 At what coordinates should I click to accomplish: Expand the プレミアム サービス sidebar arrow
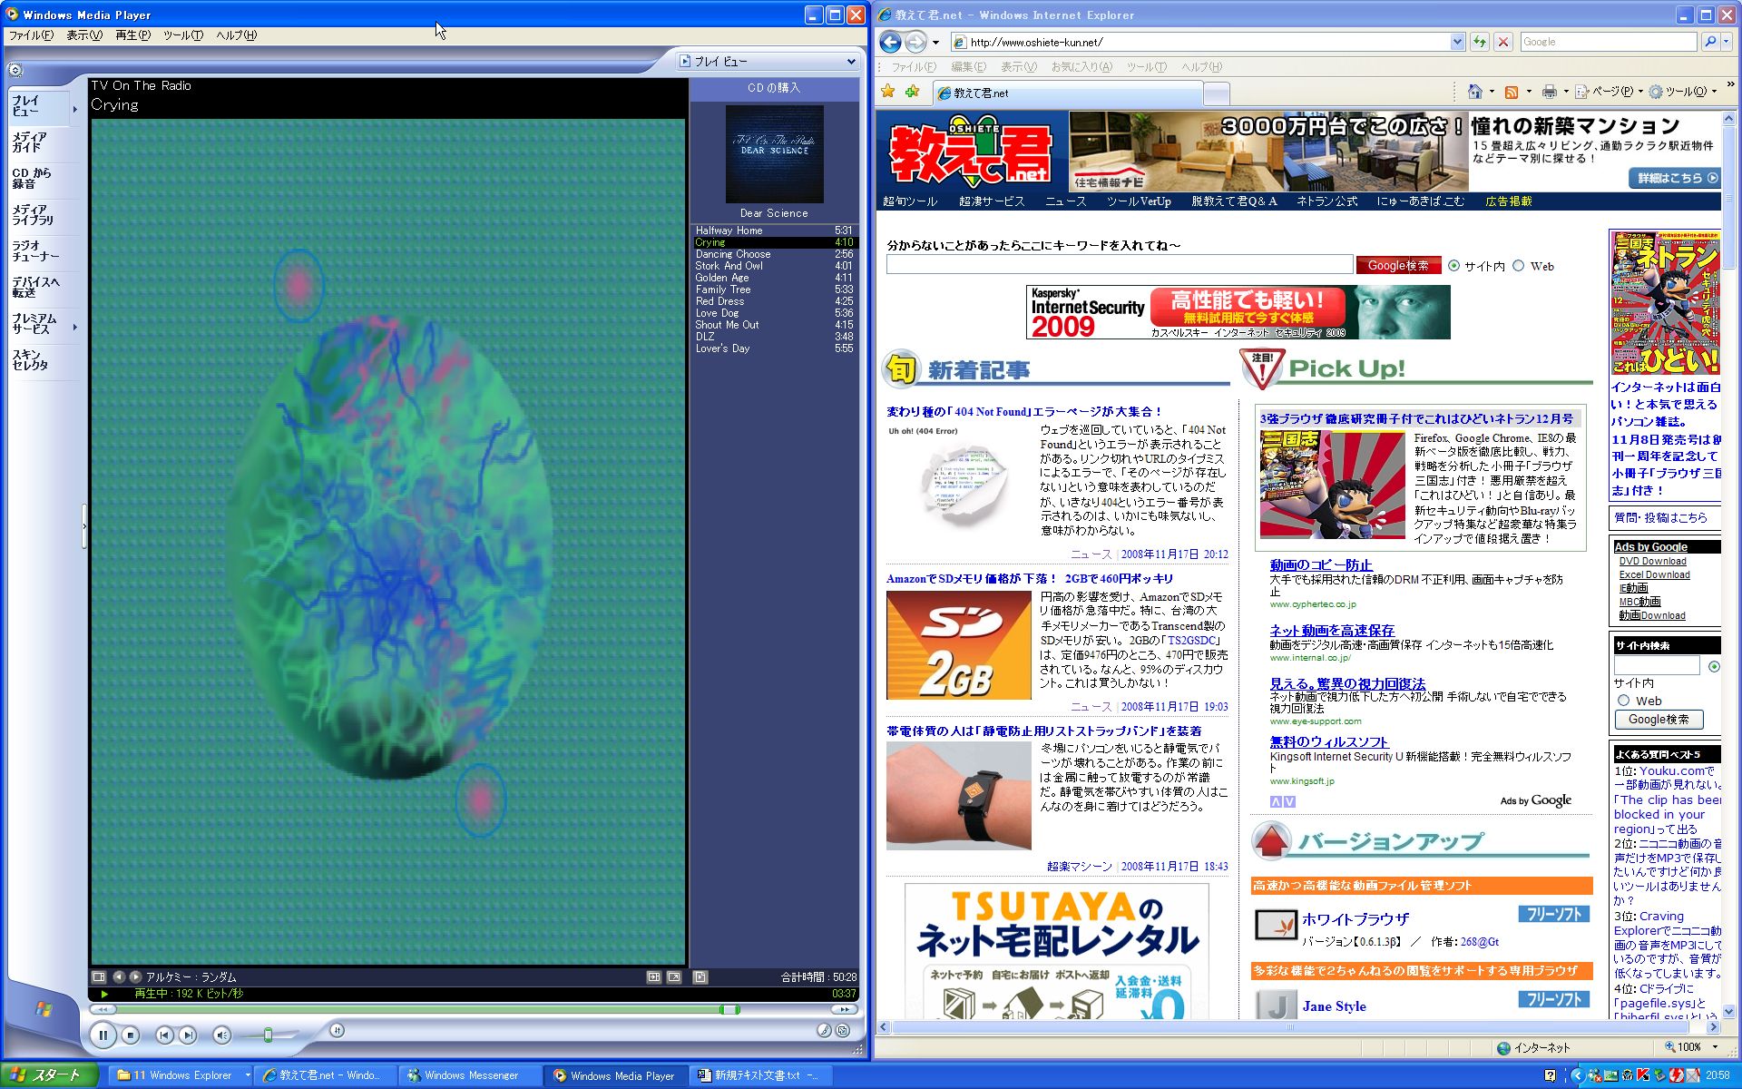pyautogui.click(x=74, y=326)
